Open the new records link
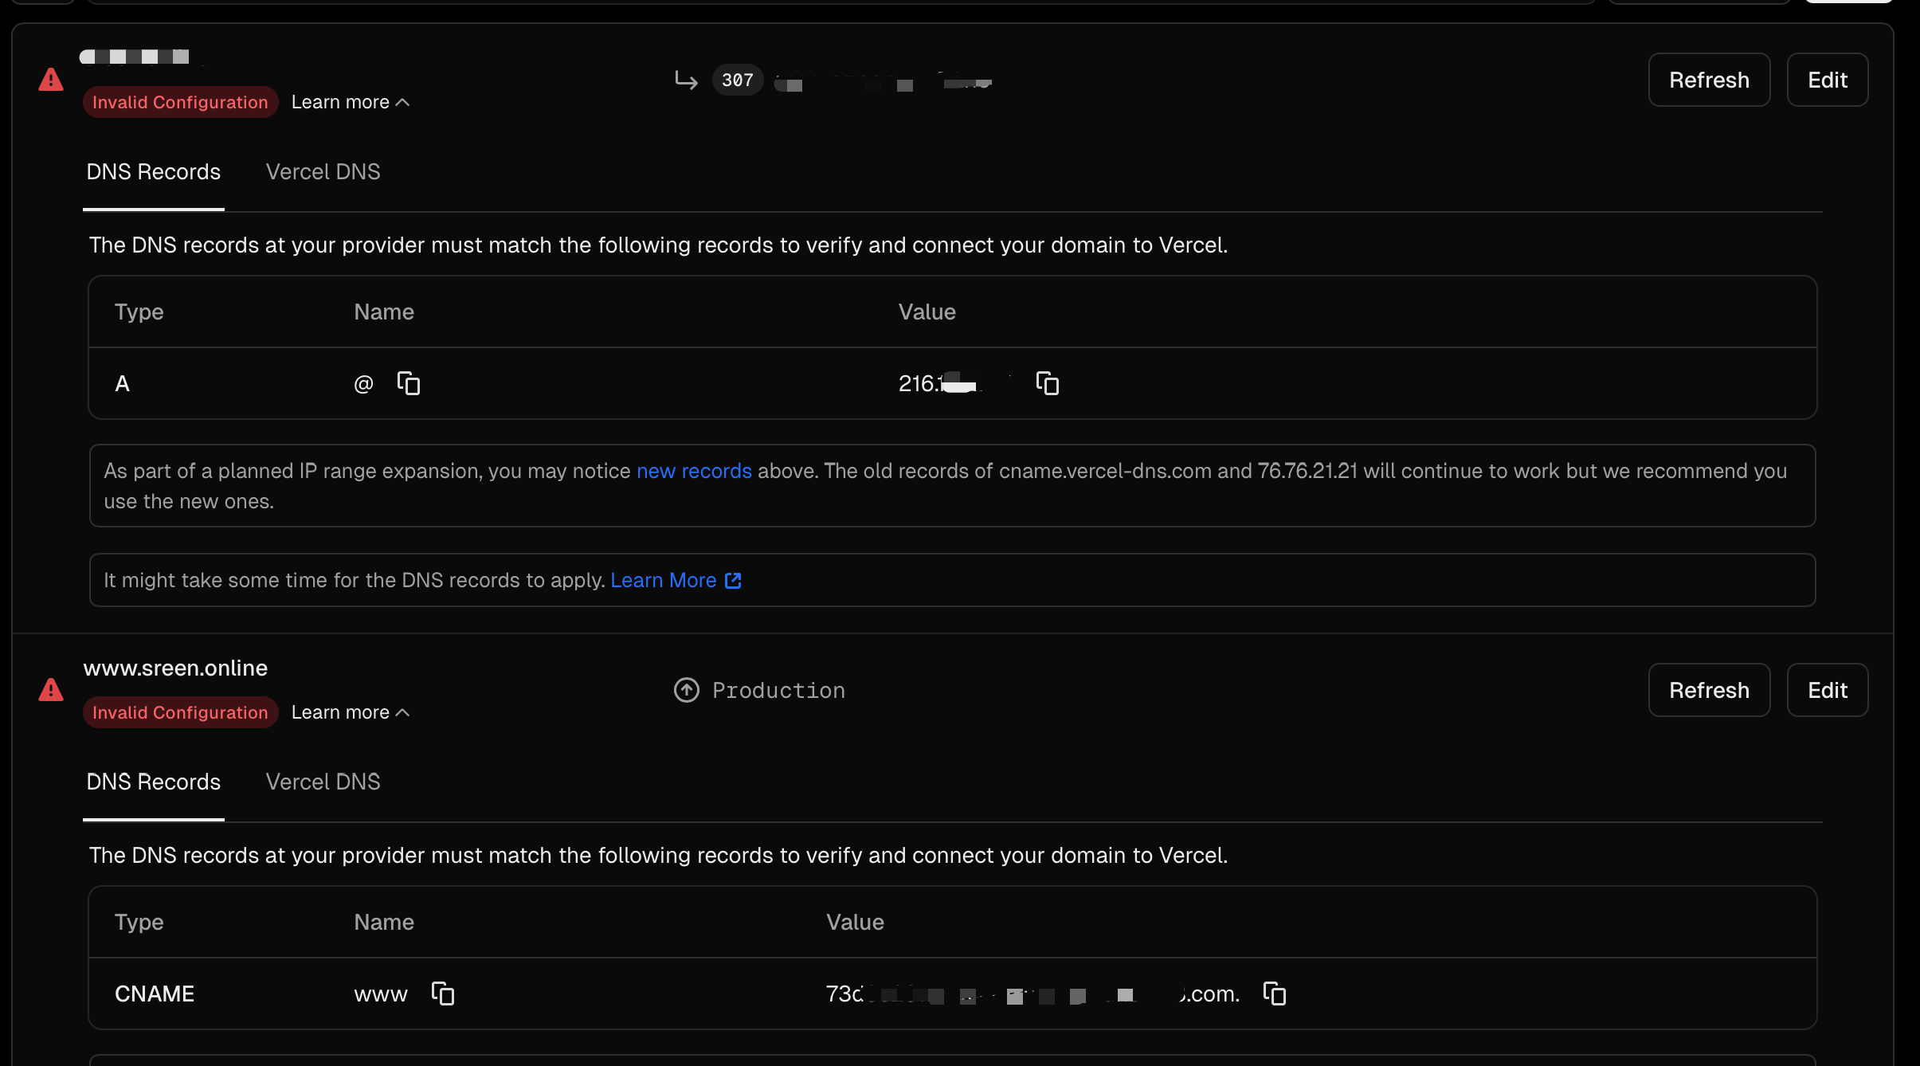 click(694, 471)
